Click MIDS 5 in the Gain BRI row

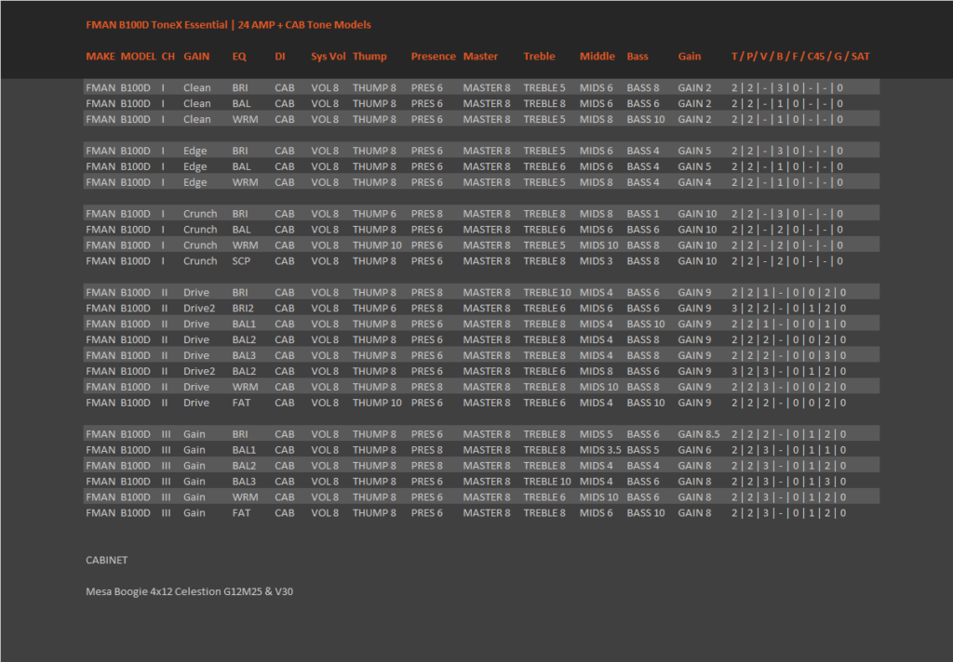597,435
